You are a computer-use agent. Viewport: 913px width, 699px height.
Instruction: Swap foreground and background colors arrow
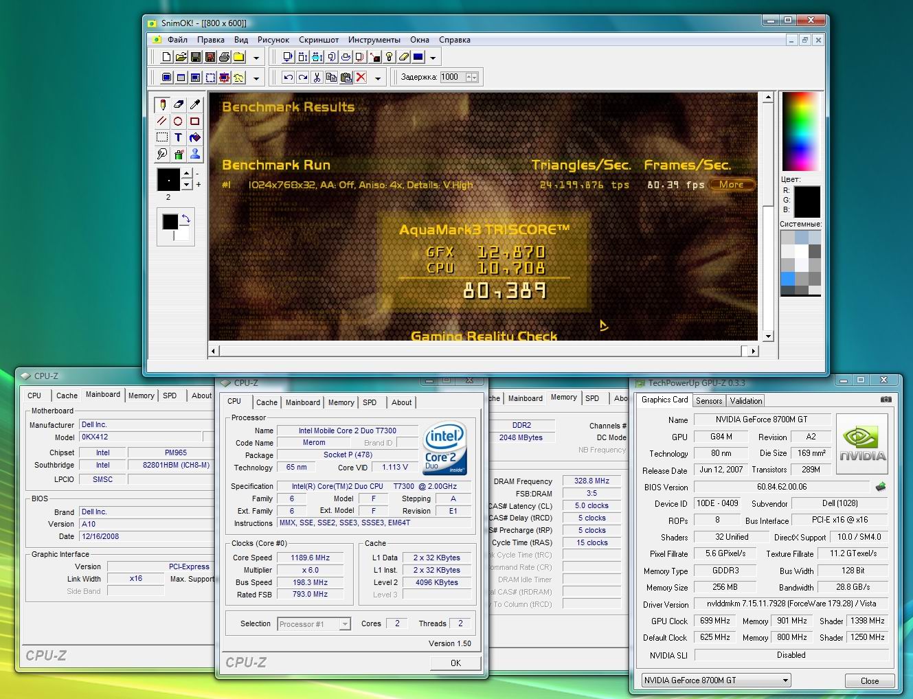[x=185, y=220]
